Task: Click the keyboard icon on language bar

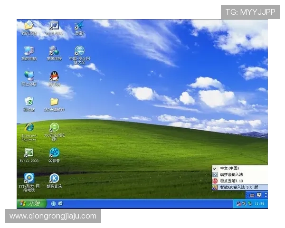Action: [252, 195]
